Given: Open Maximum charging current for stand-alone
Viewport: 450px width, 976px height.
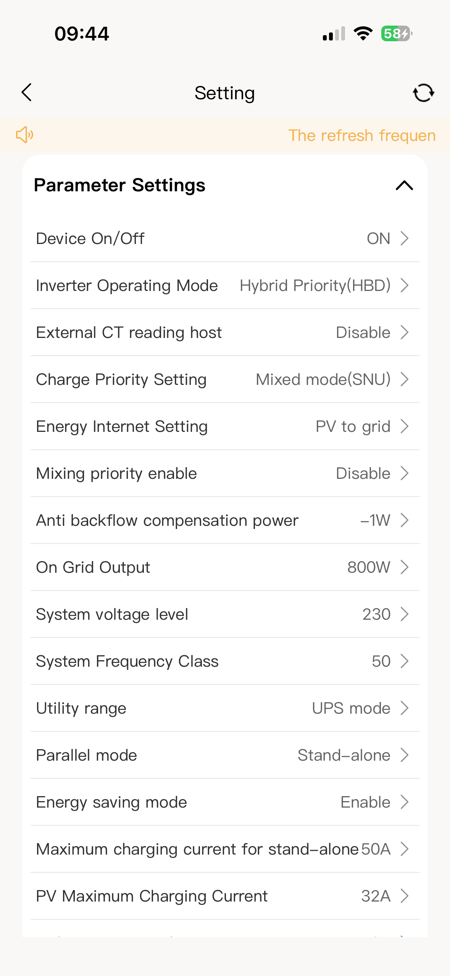Looking at the screenshot, I should (224, 849).
